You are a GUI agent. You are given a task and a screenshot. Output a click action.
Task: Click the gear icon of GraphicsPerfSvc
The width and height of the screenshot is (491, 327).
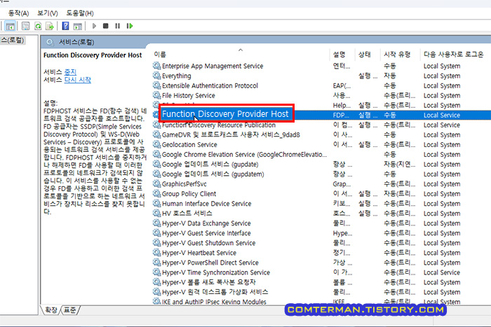(156, 184)
